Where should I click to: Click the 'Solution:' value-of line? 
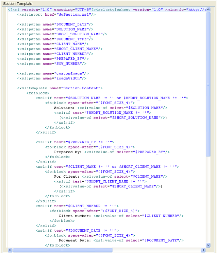(111, 108)
